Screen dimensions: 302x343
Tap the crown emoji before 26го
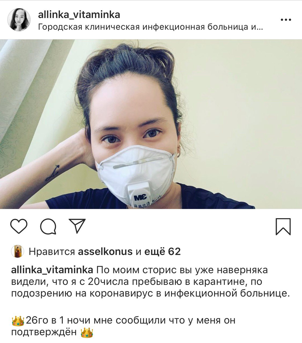pyautogui.click(x=18, y=320)
